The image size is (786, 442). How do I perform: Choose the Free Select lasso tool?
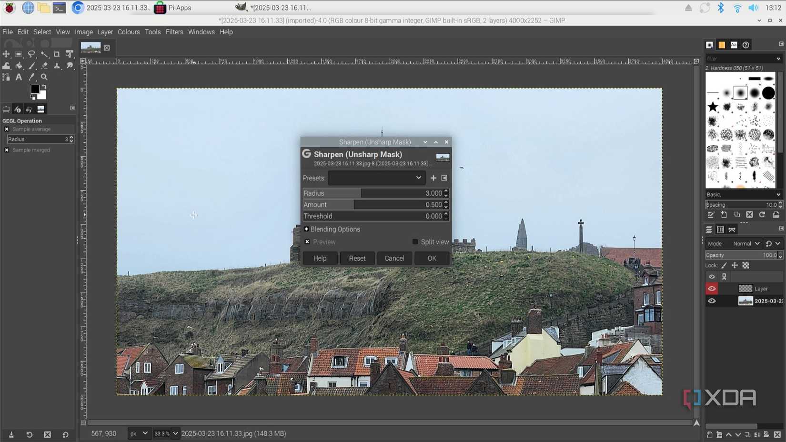pos(31,54)
